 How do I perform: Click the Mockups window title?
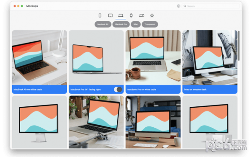click(32, 6)
